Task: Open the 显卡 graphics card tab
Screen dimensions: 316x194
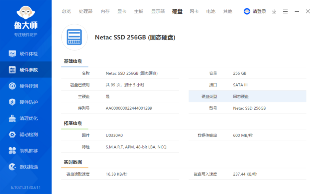Action: point(122,11)
